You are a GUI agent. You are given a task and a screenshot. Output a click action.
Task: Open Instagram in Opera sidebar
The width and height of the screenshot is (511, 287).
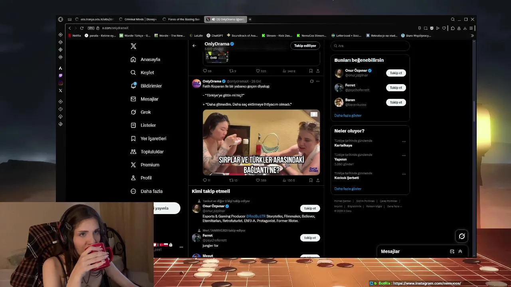click(60, 83)
